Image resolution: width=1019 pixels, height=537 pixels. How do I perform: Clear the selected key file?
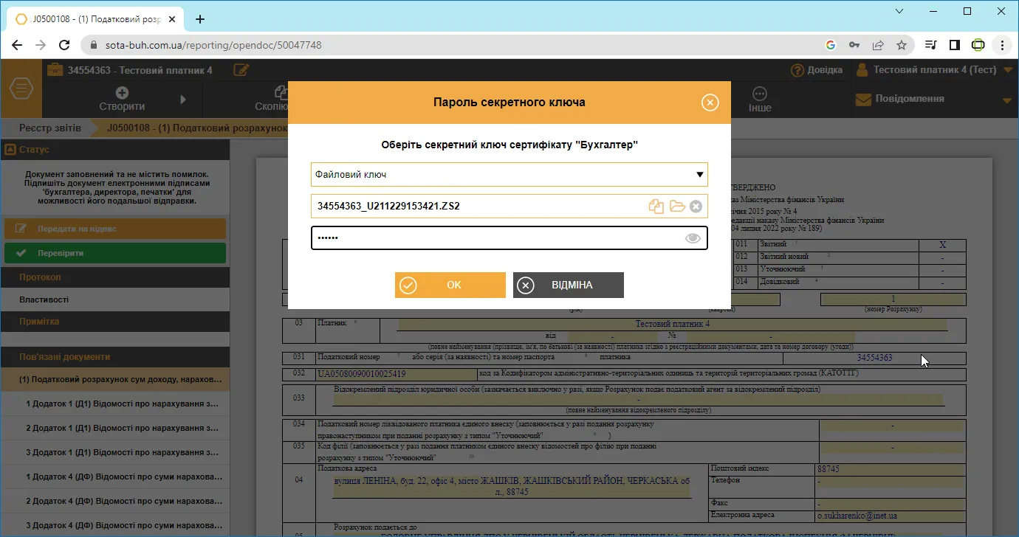696,207
